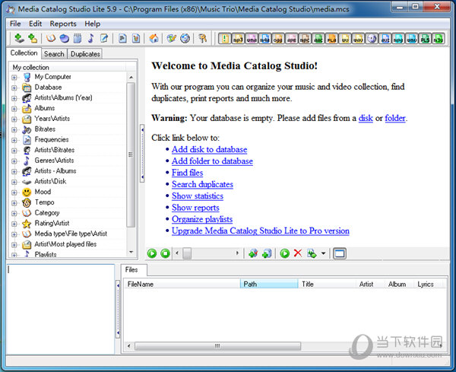
Task: Toggle the CD disc filter button
Action: tap(372, 39)
